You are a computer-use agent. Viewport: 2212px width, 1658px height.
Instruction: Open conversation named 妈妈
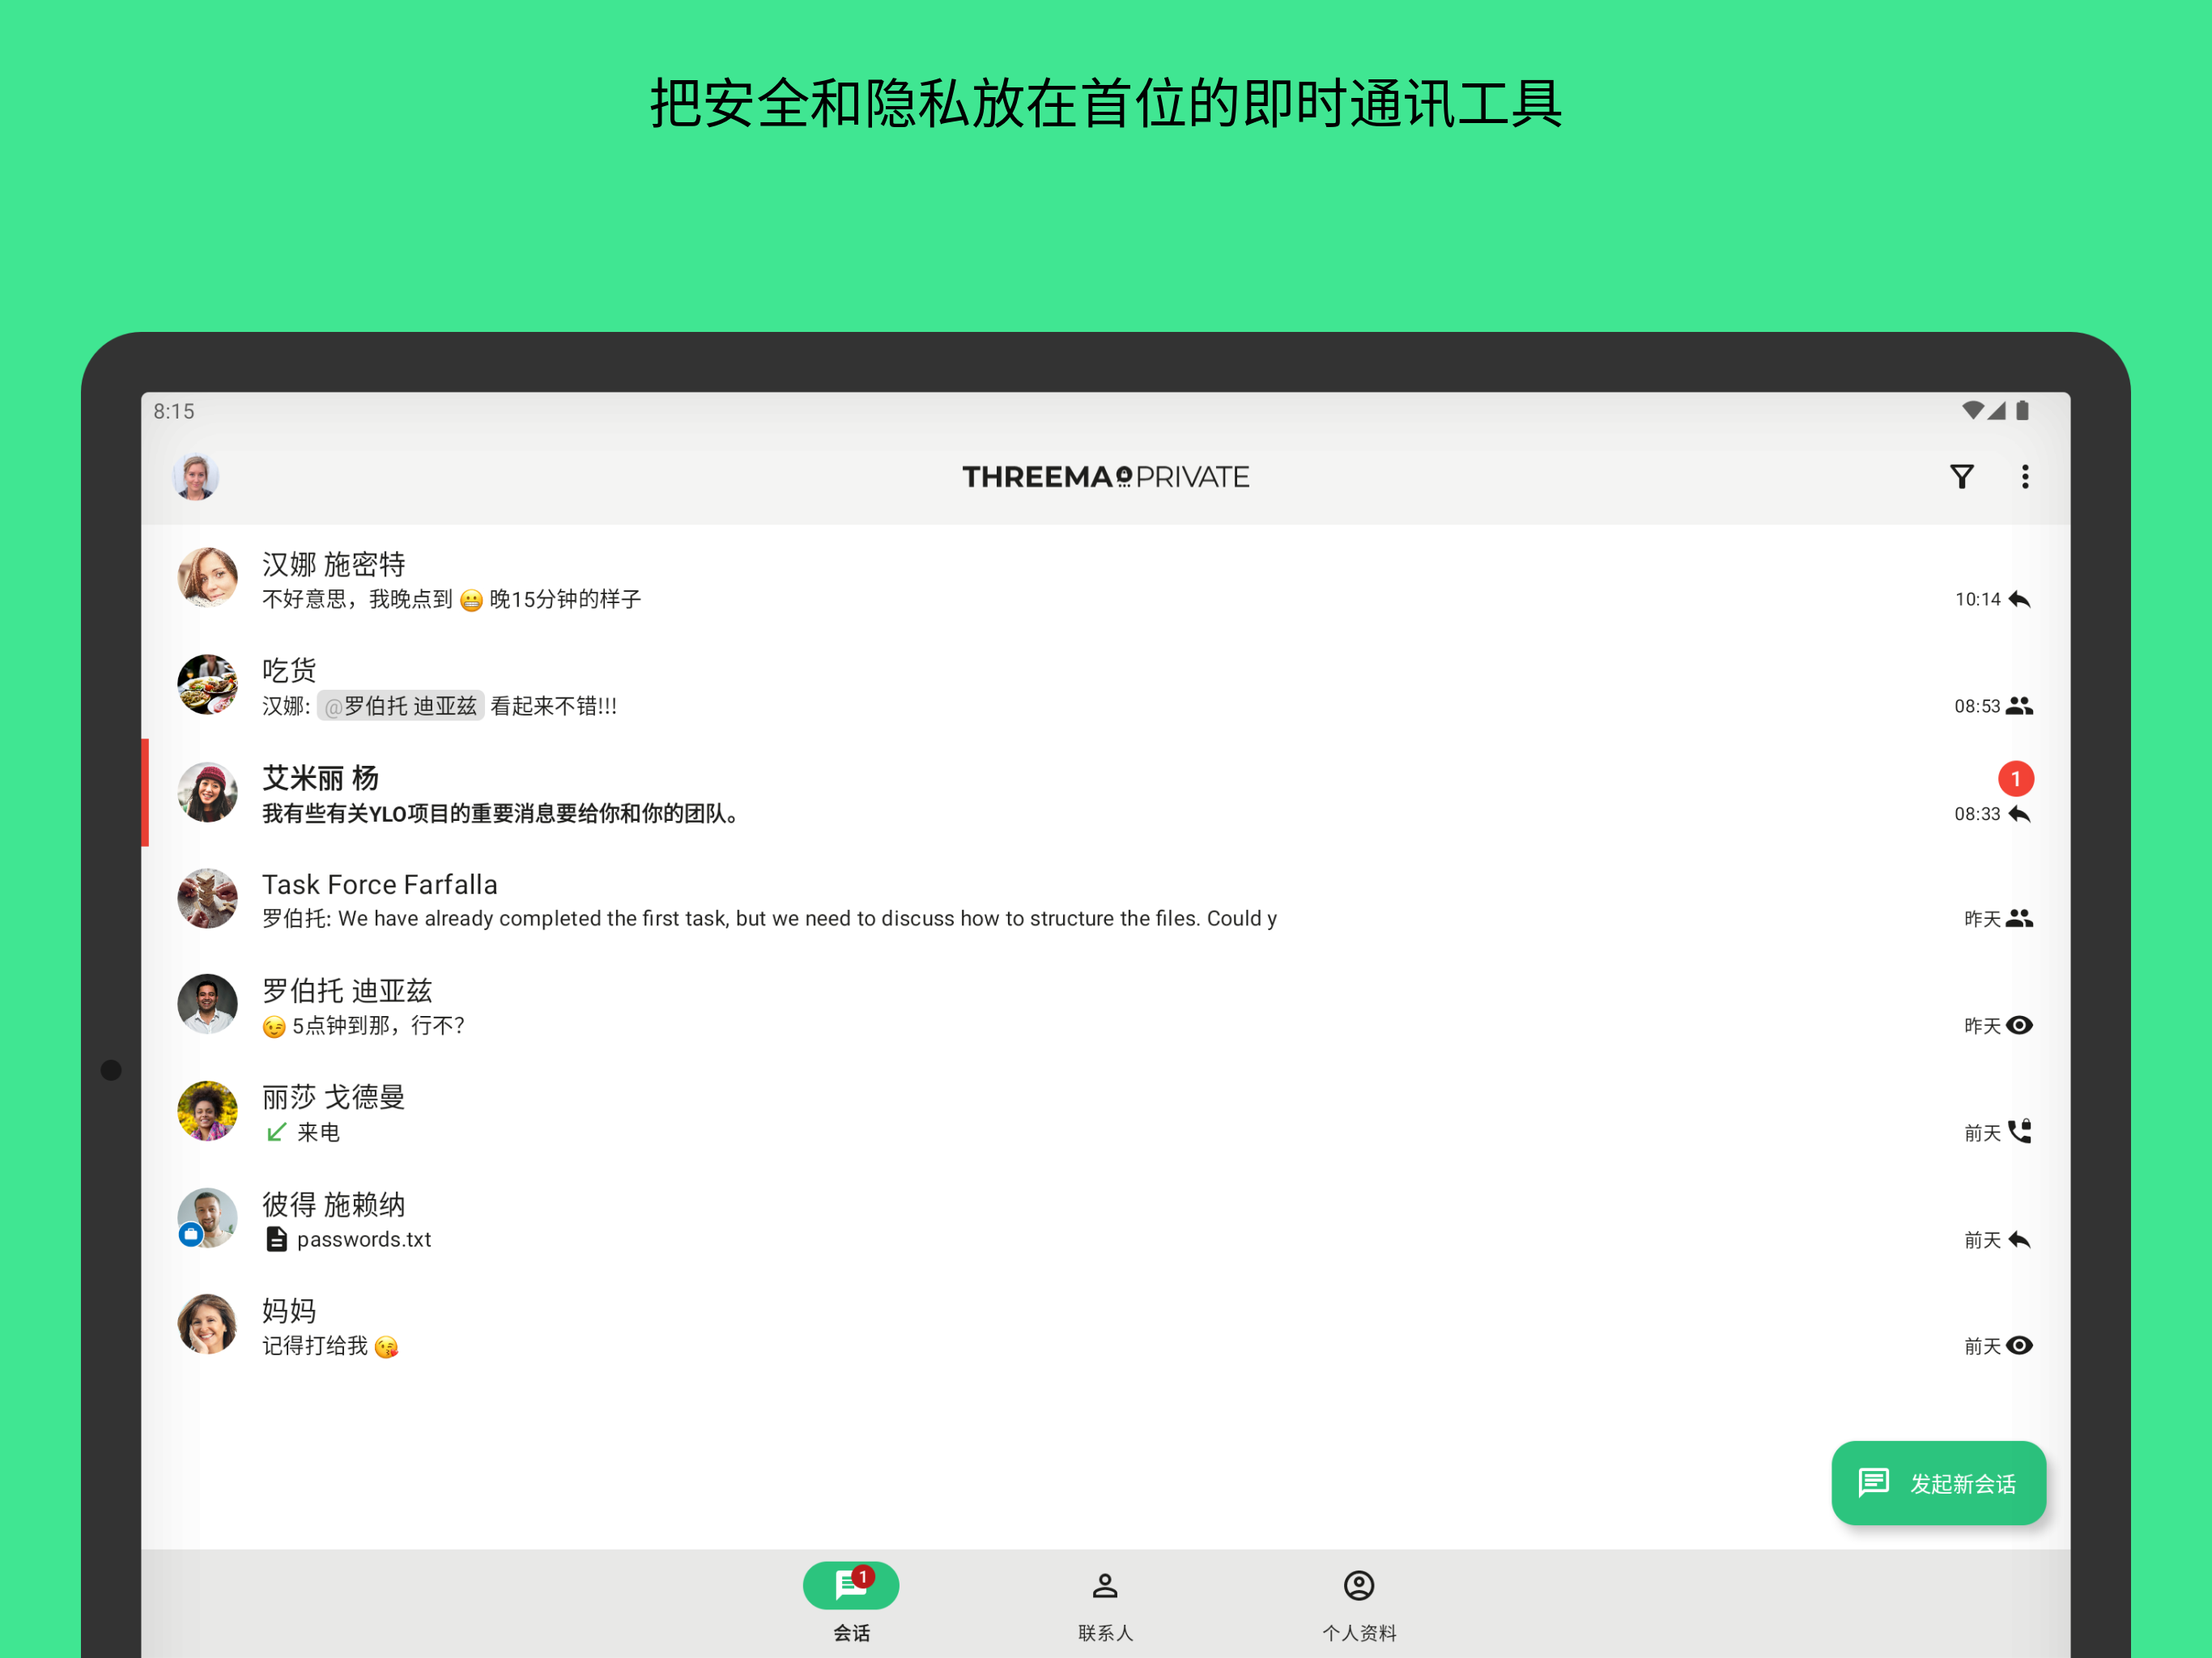[x=289, y=1310]
